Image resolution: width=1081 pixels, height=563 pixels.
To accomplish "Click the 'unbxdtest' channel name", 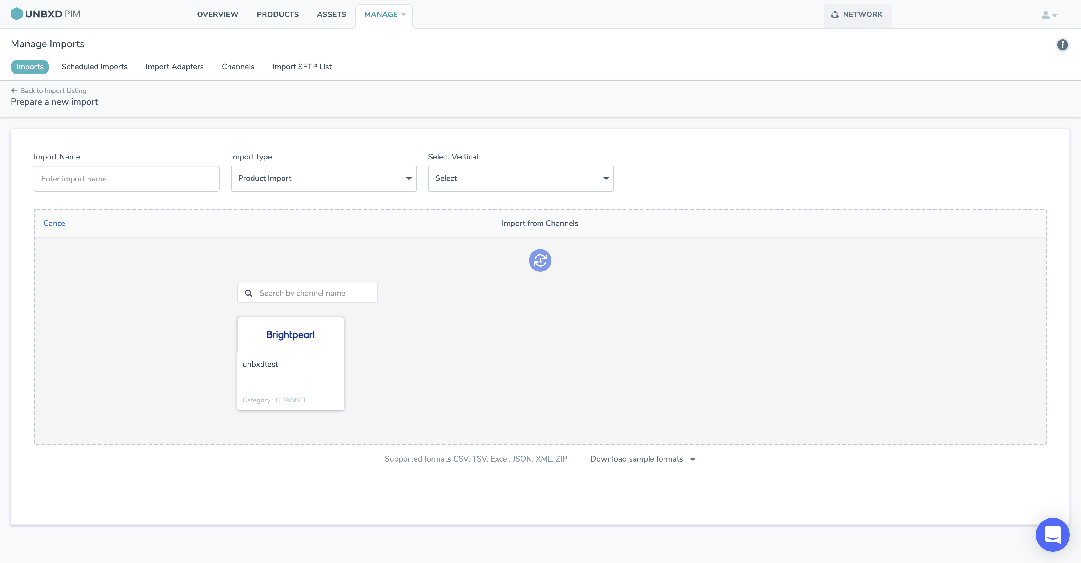I will pos(260,364).
